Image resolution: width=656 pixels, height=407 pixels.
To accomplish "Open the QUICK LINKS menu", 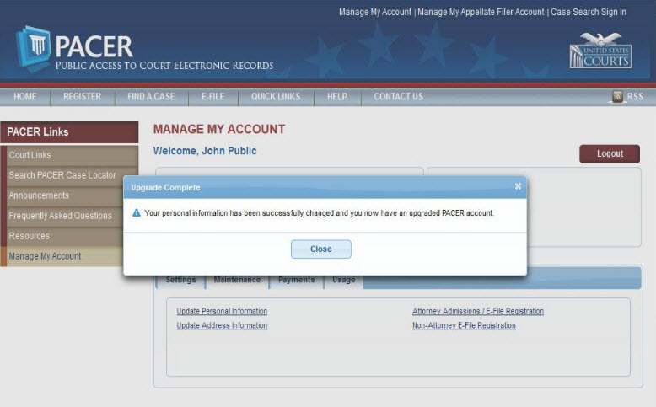I will pyautogui.click(x=276, y=97).
